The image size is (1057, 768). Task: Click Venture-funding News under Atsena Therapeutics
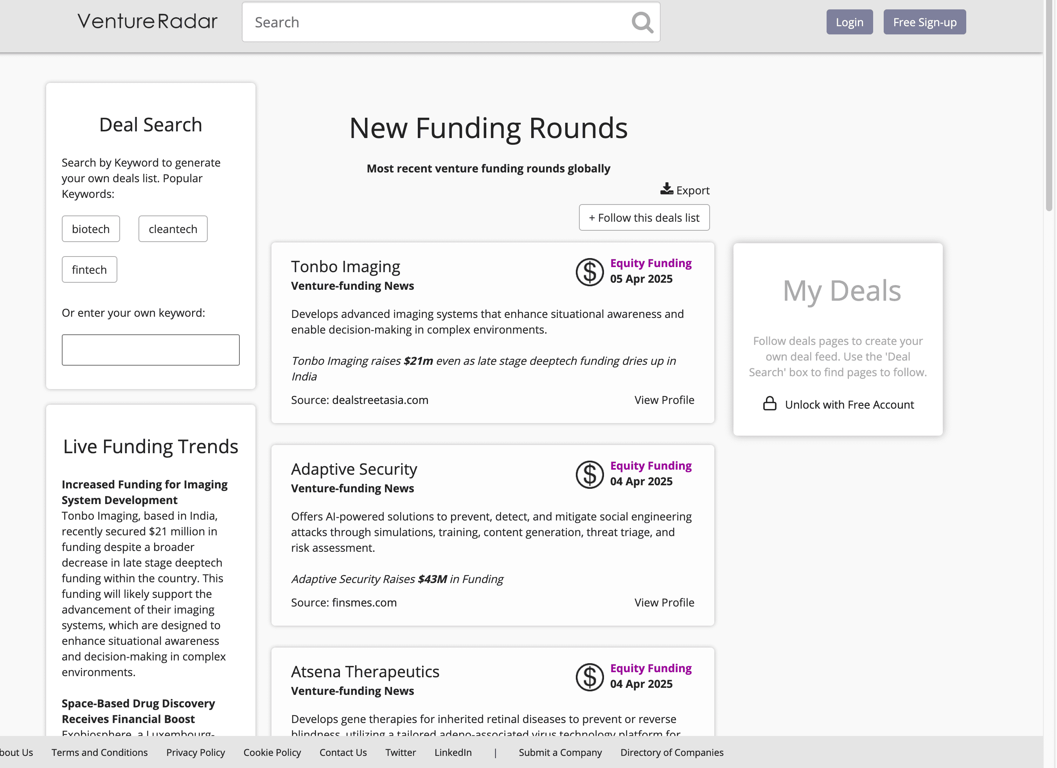[x=352, y=691]
